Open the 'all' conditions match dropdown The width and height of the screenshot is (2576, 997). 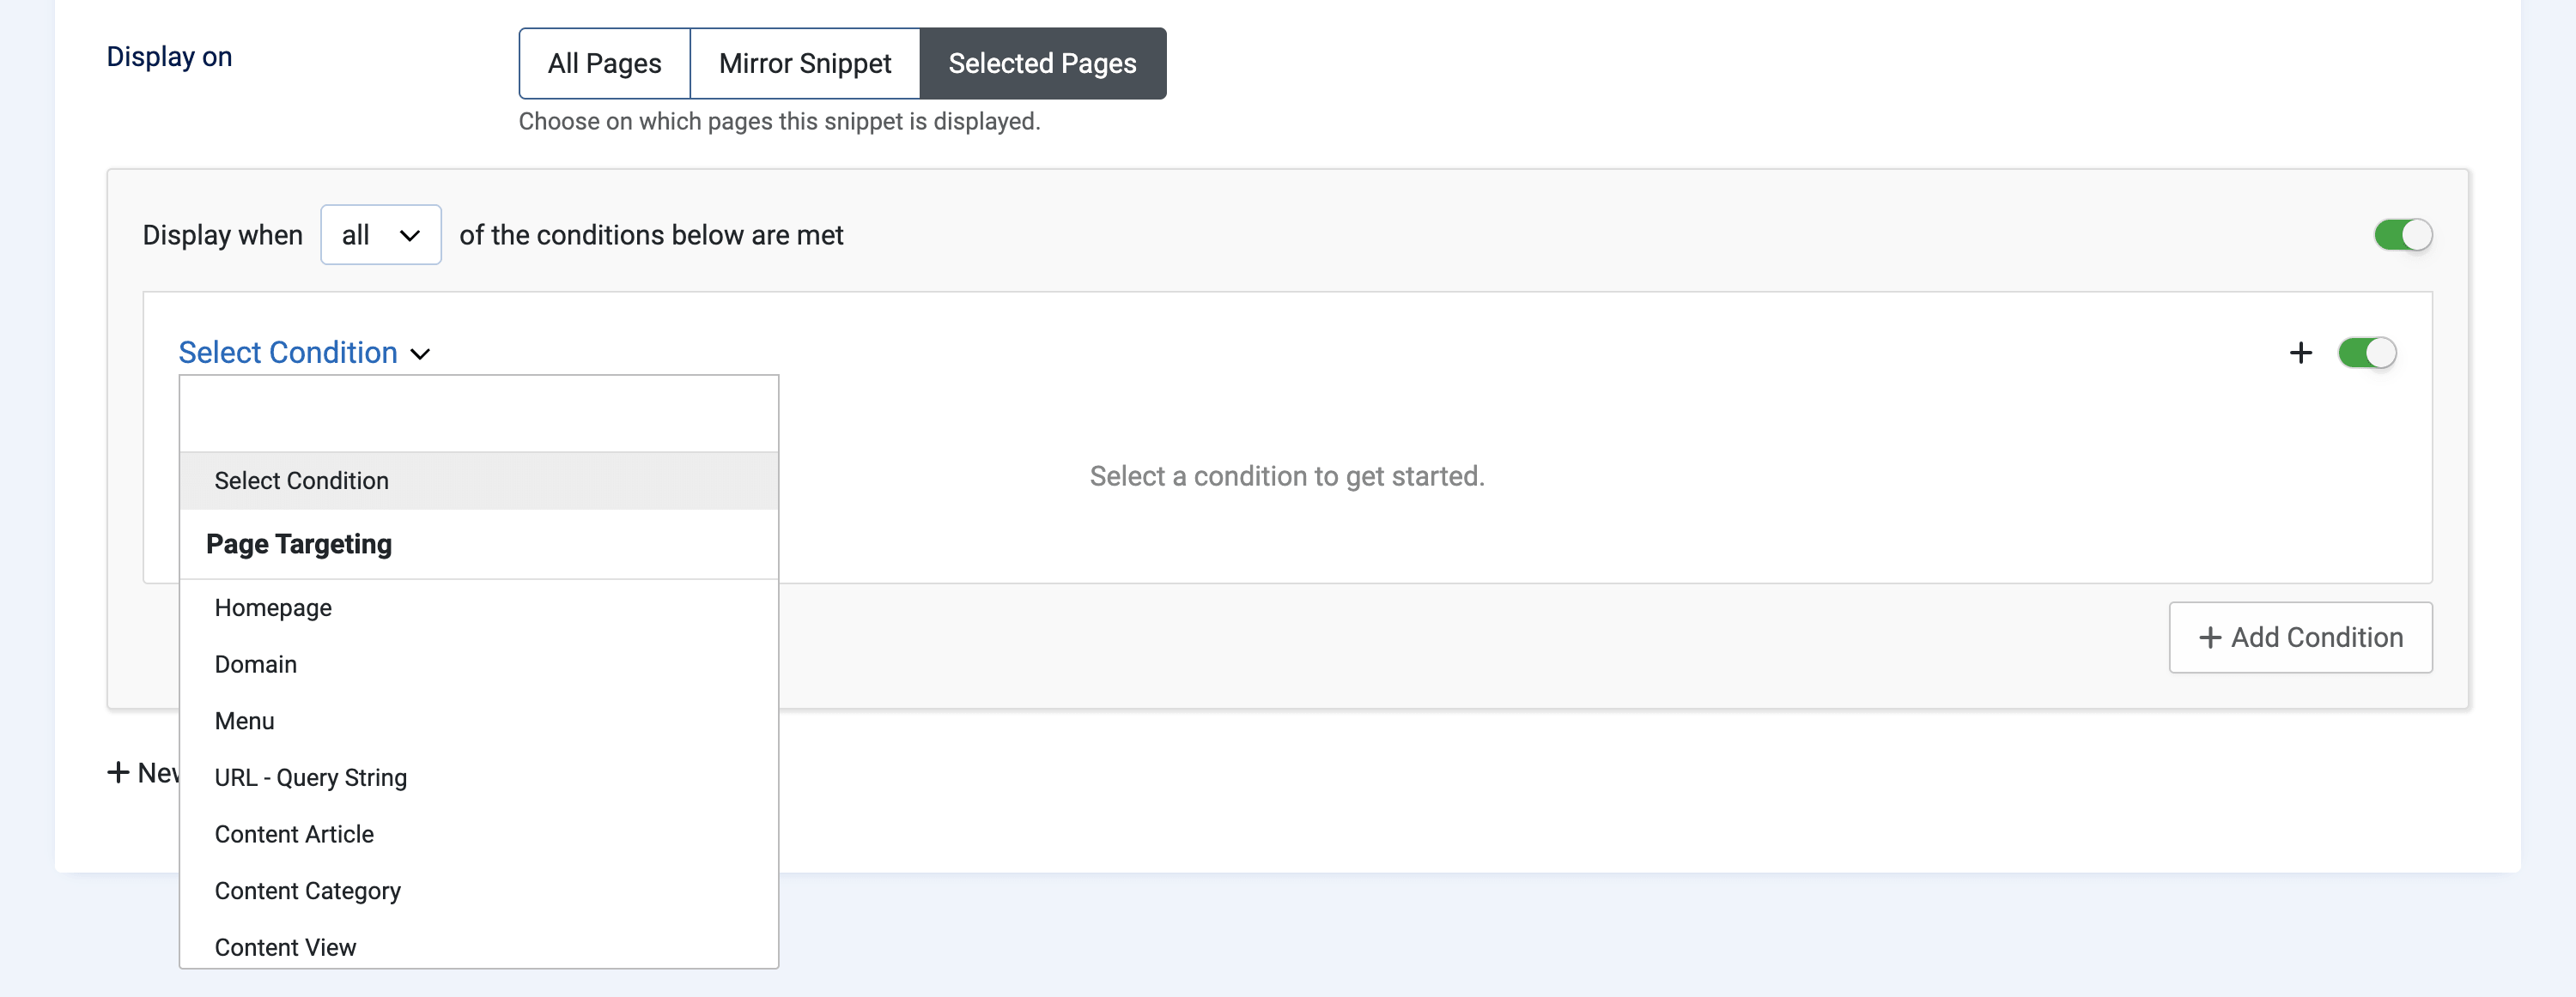point(380,235)
